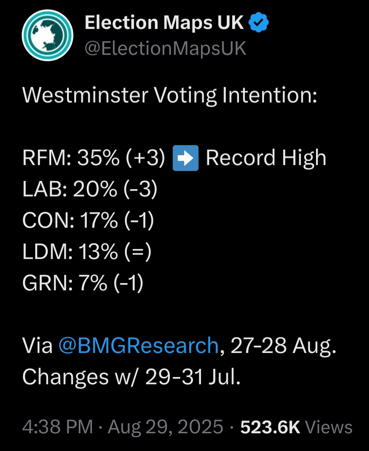Click the GRN: 7% (-1) line

tap(83, 283)
